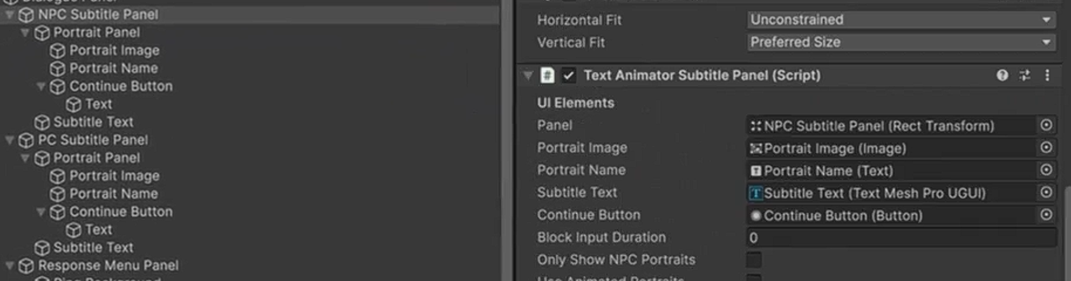This screenshot has width=1071, height=281.
Task: Click the Subtitle Text object reference field
Action: [x=890, y=193]
